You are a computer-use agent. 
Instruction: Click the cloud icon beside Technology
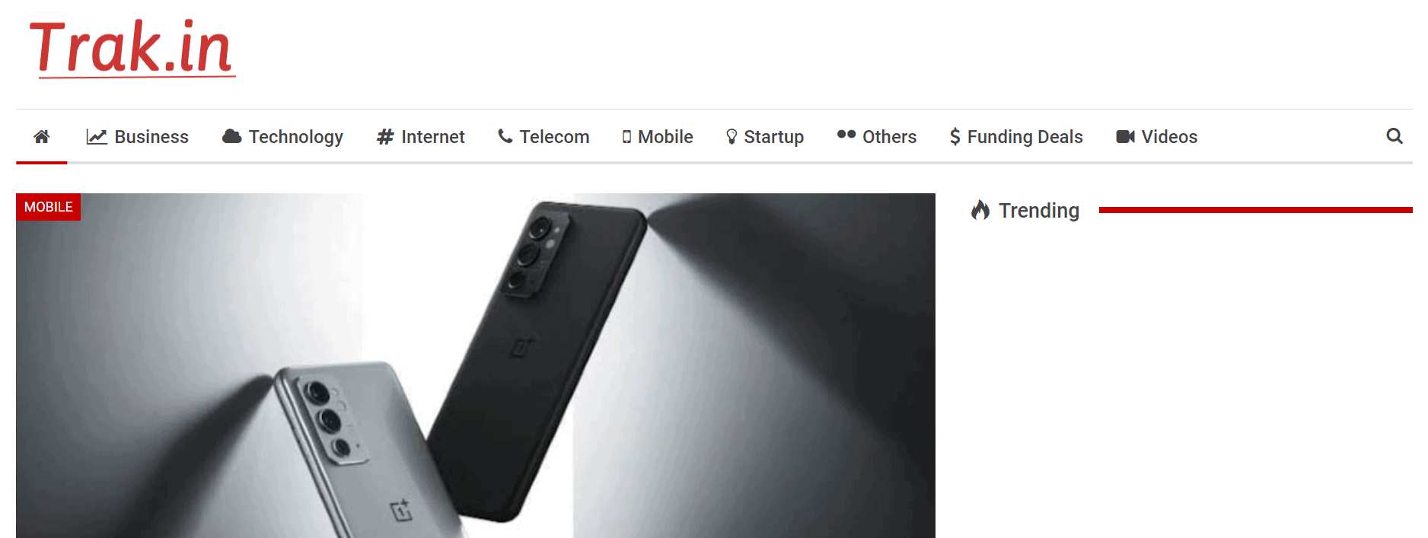point(231,136)
